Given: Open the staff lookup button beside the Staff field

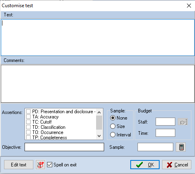Looking at the screenshot, I should click(x=183, y=122).
